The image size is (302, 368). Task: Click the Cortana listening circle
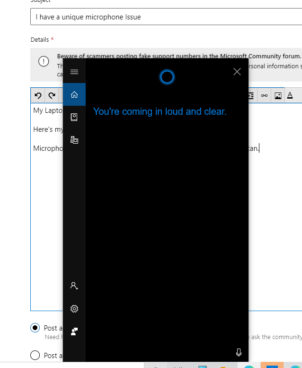point(167,77)
